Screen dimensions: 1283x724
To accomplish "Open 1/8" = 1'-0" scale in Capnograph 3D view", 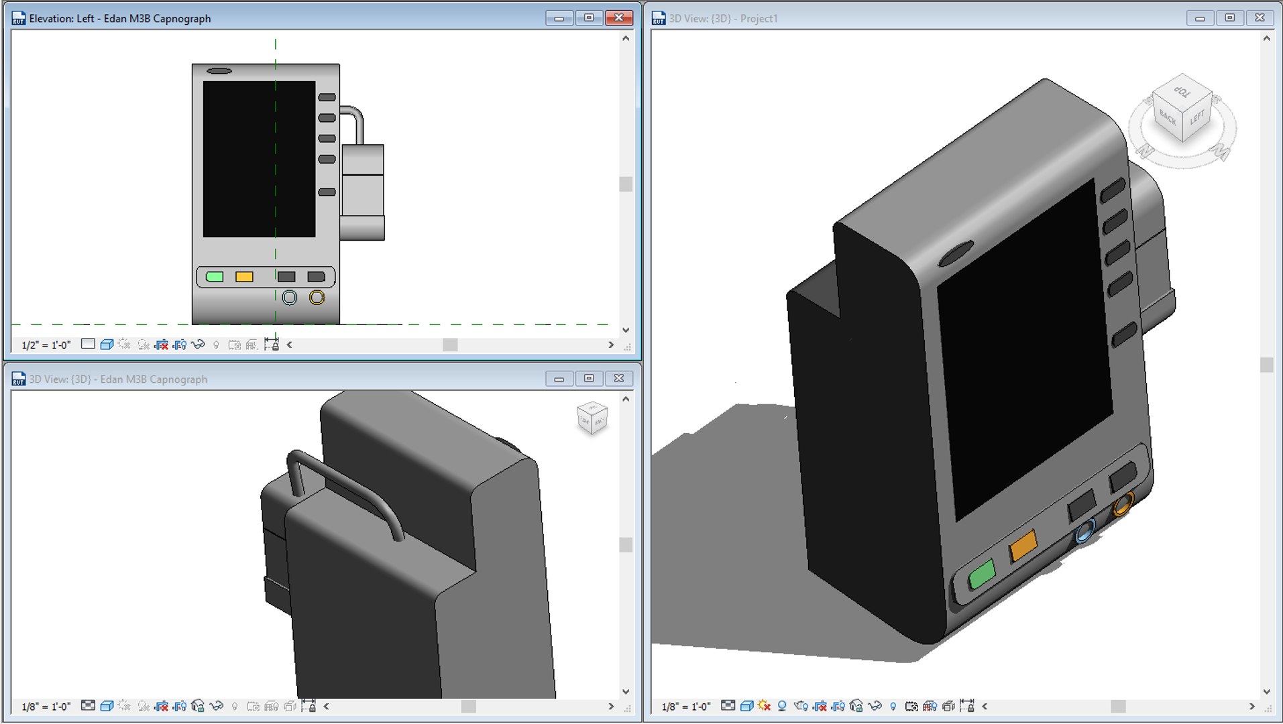I will (46, 706).
